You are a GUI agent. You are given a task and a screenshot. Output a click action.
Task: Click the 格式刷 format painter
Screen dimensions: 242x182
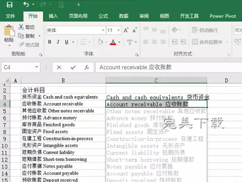pos(29,45)
